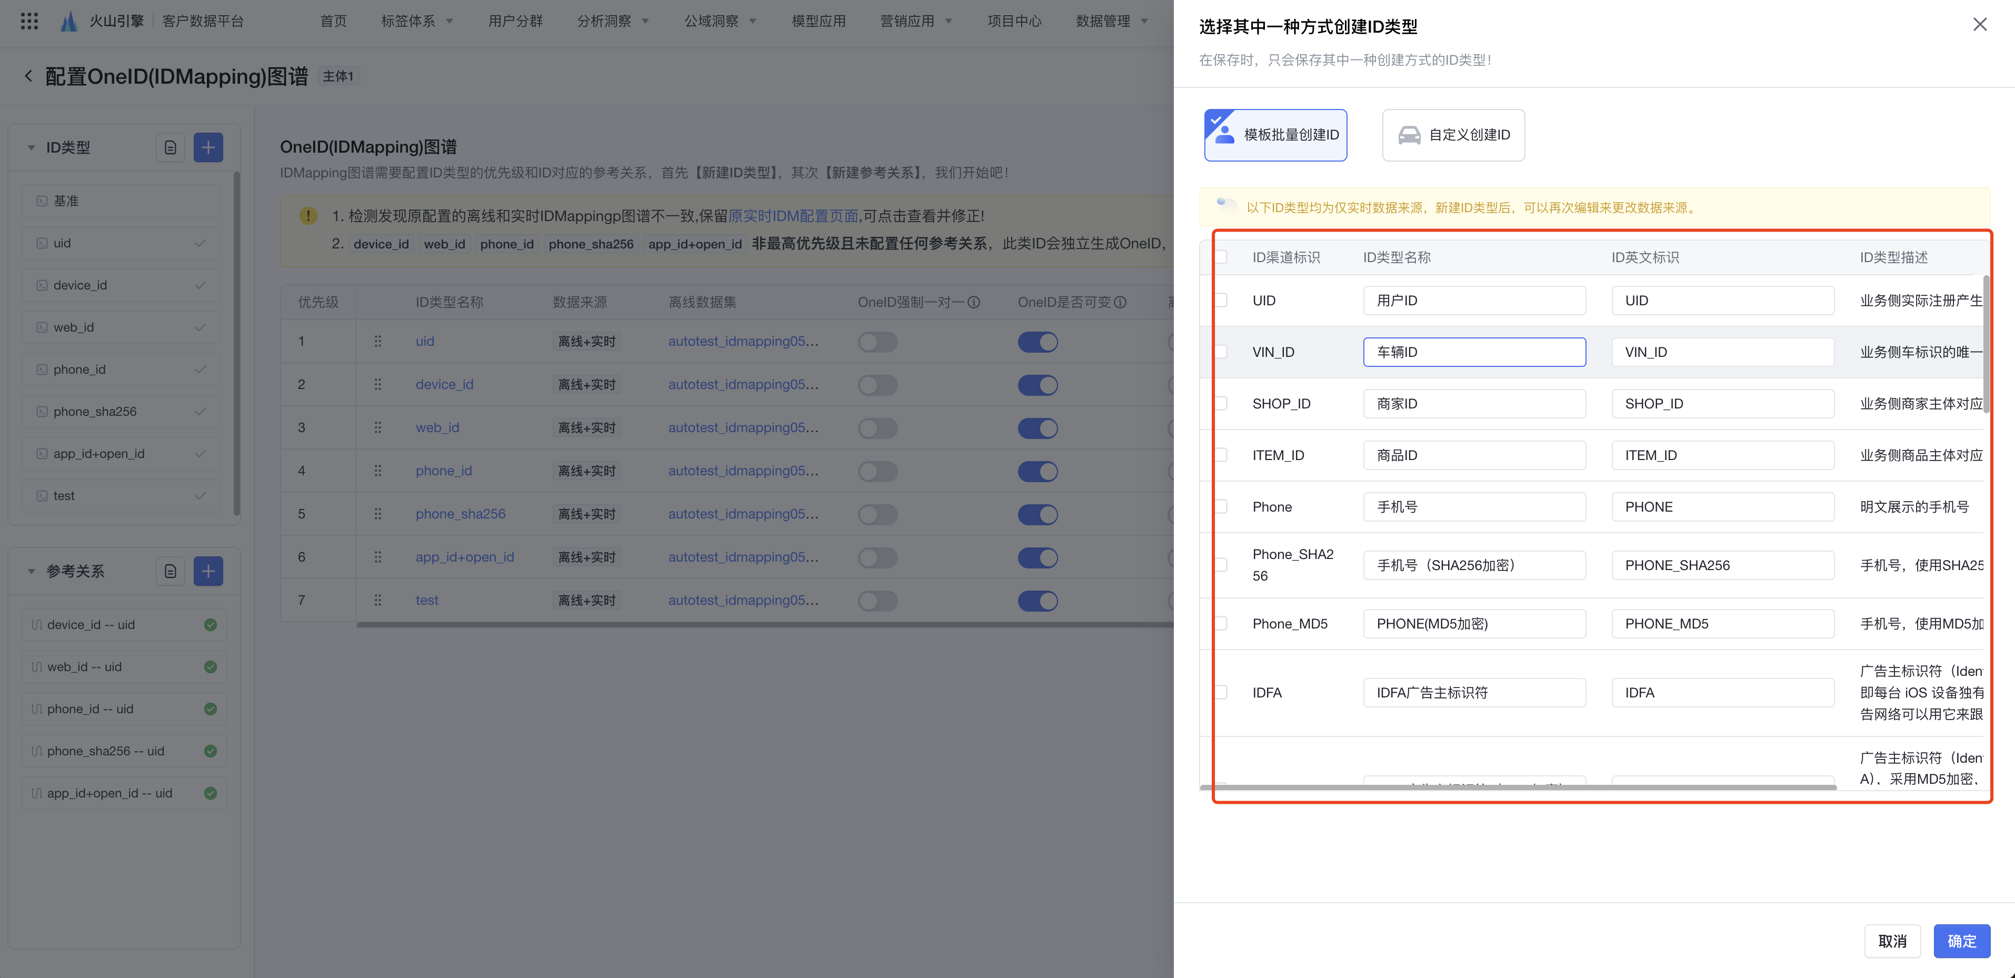
Task: Click drag handle for web_id row
Action: tap(378, 427)
